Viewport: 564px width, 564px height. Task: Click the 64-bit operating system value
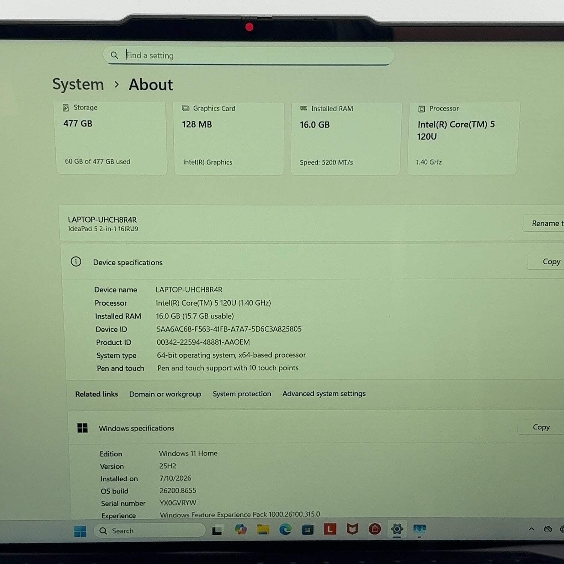click(x=231, y=355)
